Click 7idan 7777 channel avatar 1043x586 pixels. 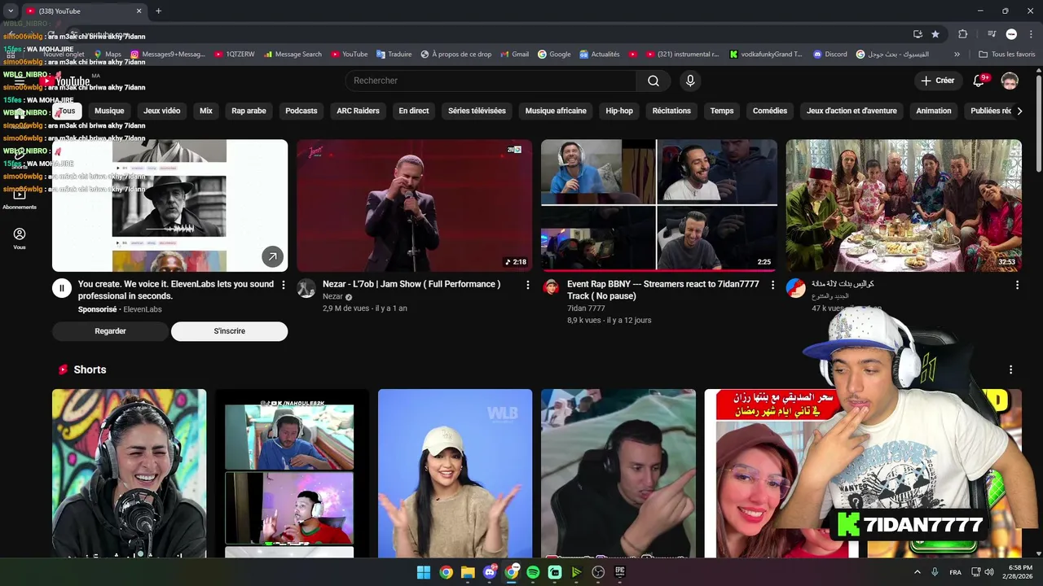click(551, 288)
